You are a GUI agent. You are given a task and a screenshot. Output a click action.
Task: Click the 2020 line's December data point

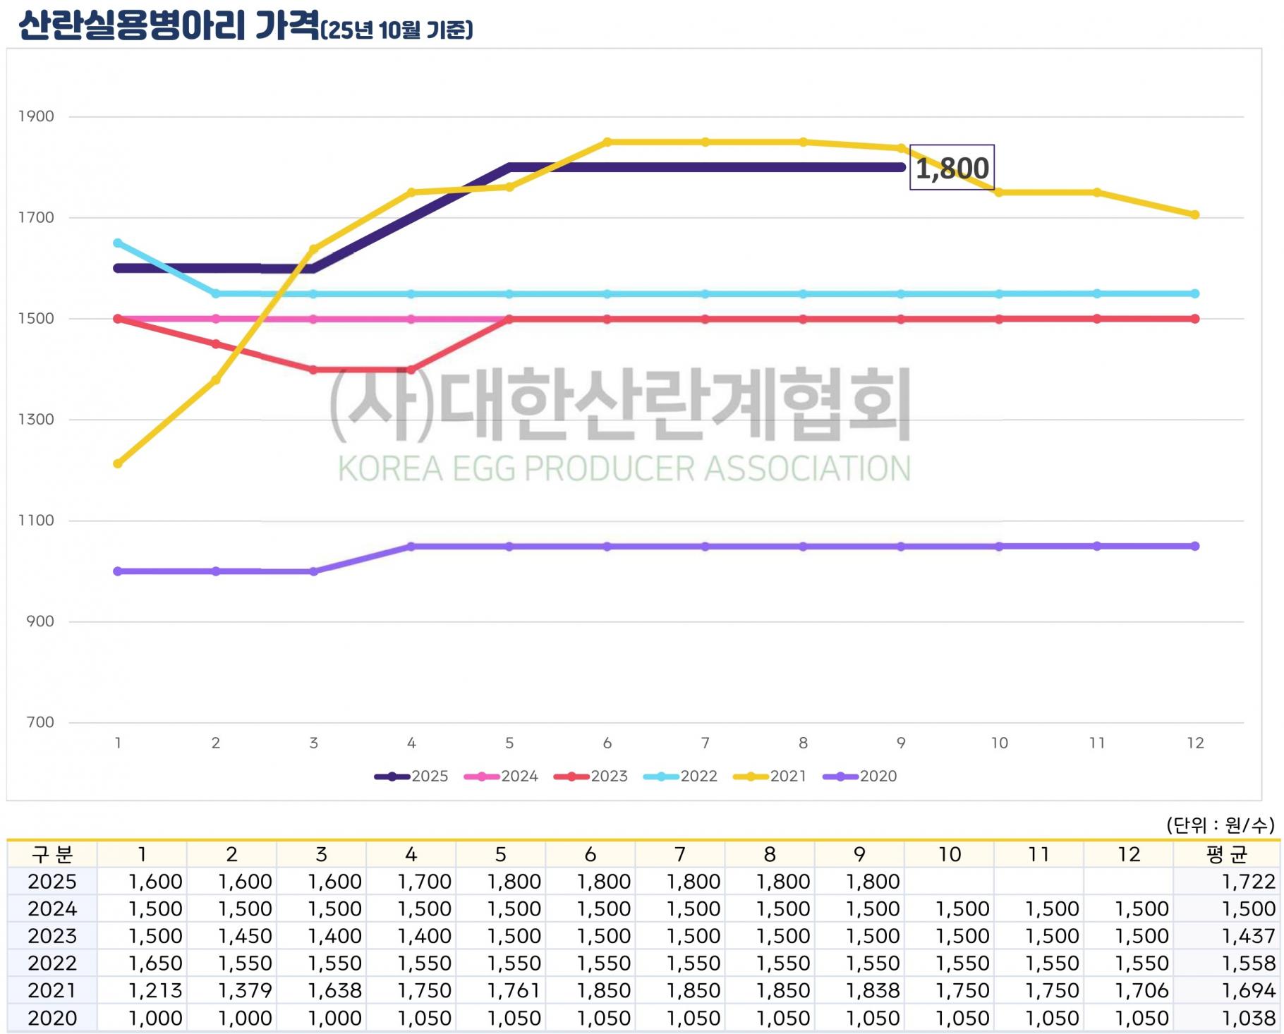[1195, 546]
